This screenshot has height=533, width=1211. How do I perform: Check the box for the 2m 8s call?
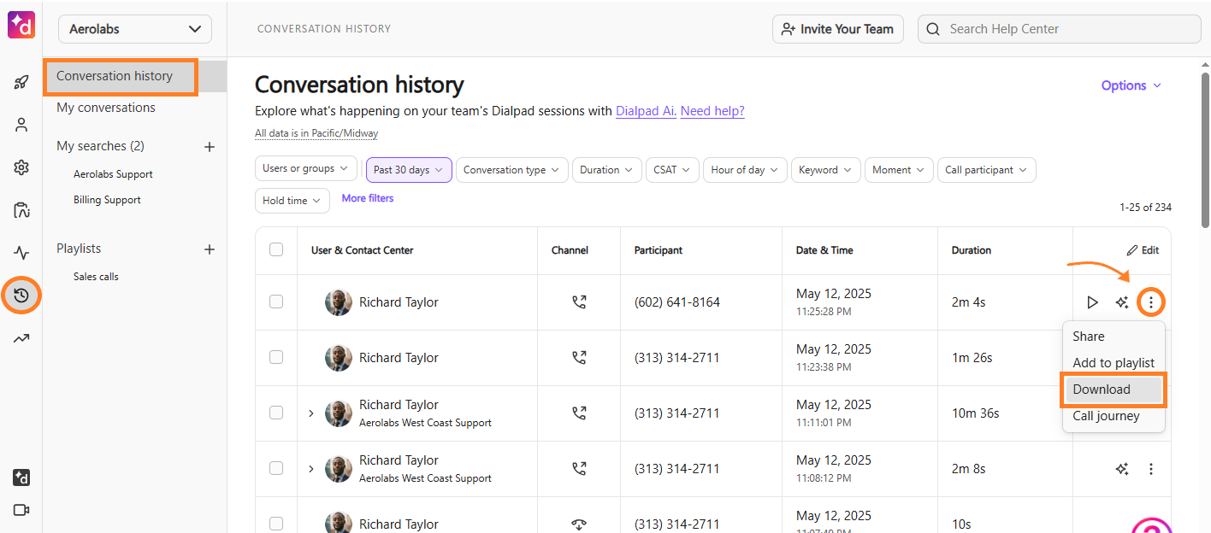point(276,468)
